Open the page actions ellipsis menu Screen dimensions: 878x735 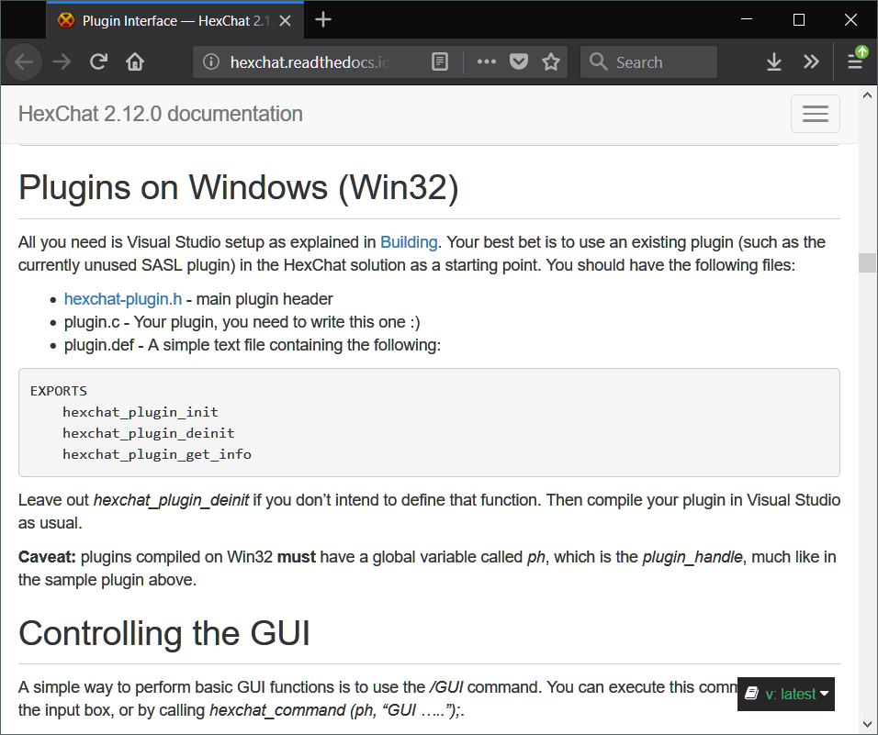pos(487,62)
